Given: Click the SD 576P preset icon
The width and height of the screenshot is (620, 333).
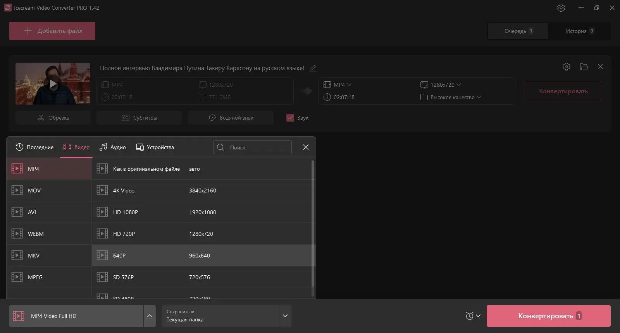Looking at the screenshot, I should (x=102, y=277).
